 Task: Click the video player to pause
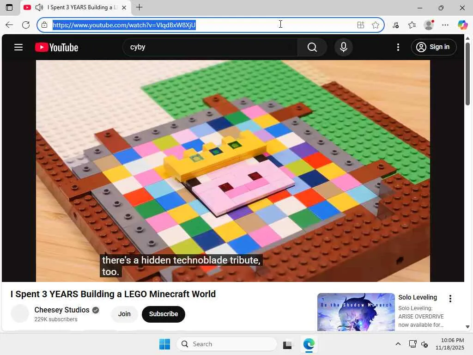[x=233, y=171]
